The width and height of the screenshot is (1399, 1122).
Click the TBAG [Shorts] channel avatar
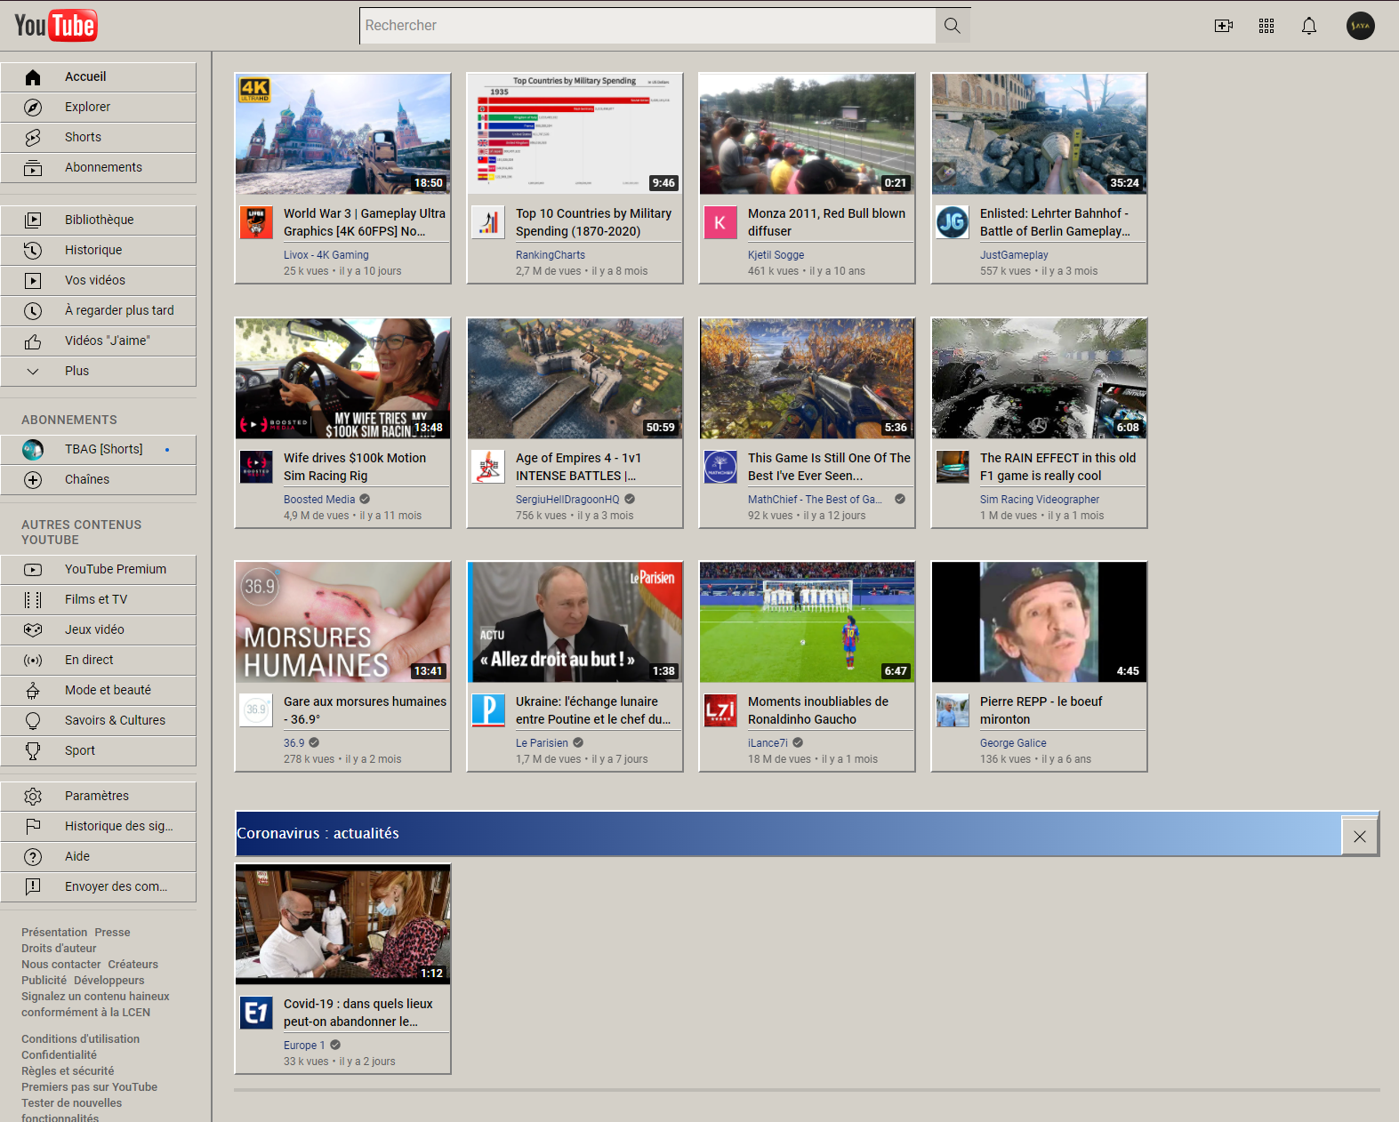point(33,450)
